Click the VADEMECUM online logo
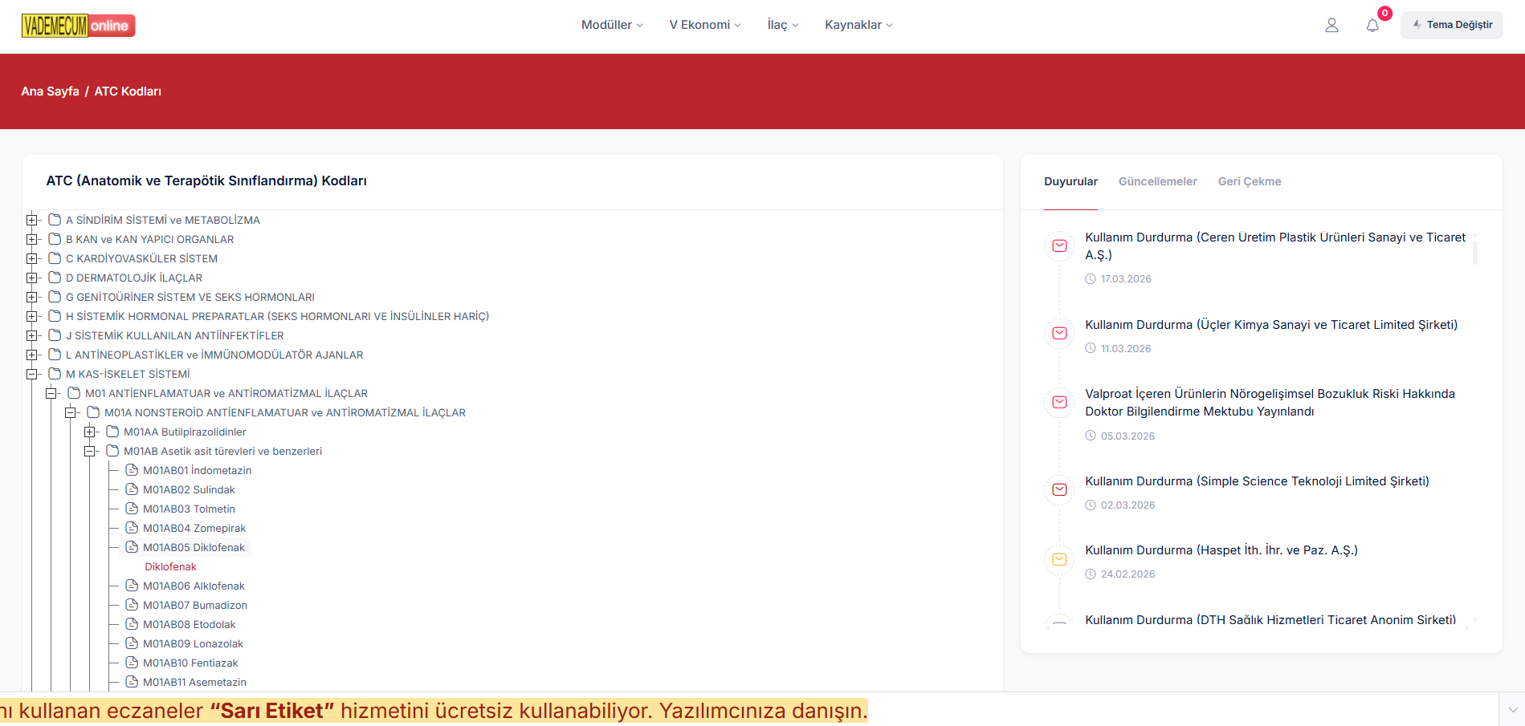Image resolution: width=1525 pixels, height=726 pixels. pyautogui.click(x=78, y=26)
